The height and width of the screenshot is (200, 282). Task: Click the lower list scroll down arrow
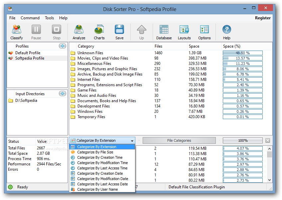[x=269, y=180]
